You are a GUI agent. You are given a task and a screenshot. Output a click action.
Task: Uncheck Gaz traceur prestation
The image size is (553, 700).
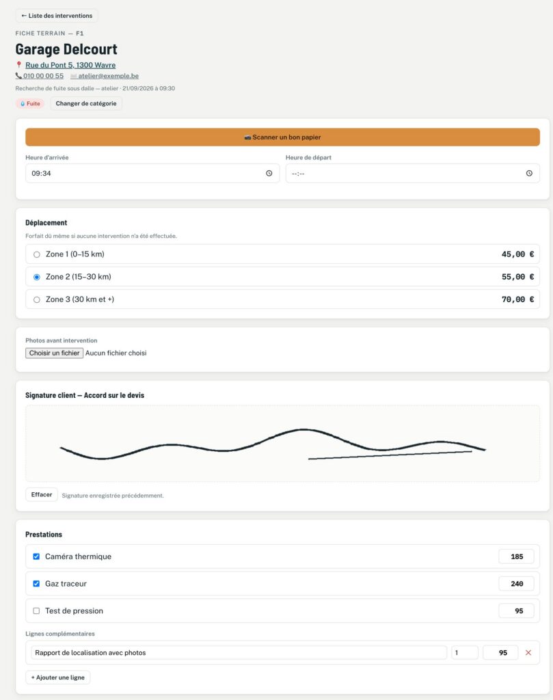pos(36,584)
